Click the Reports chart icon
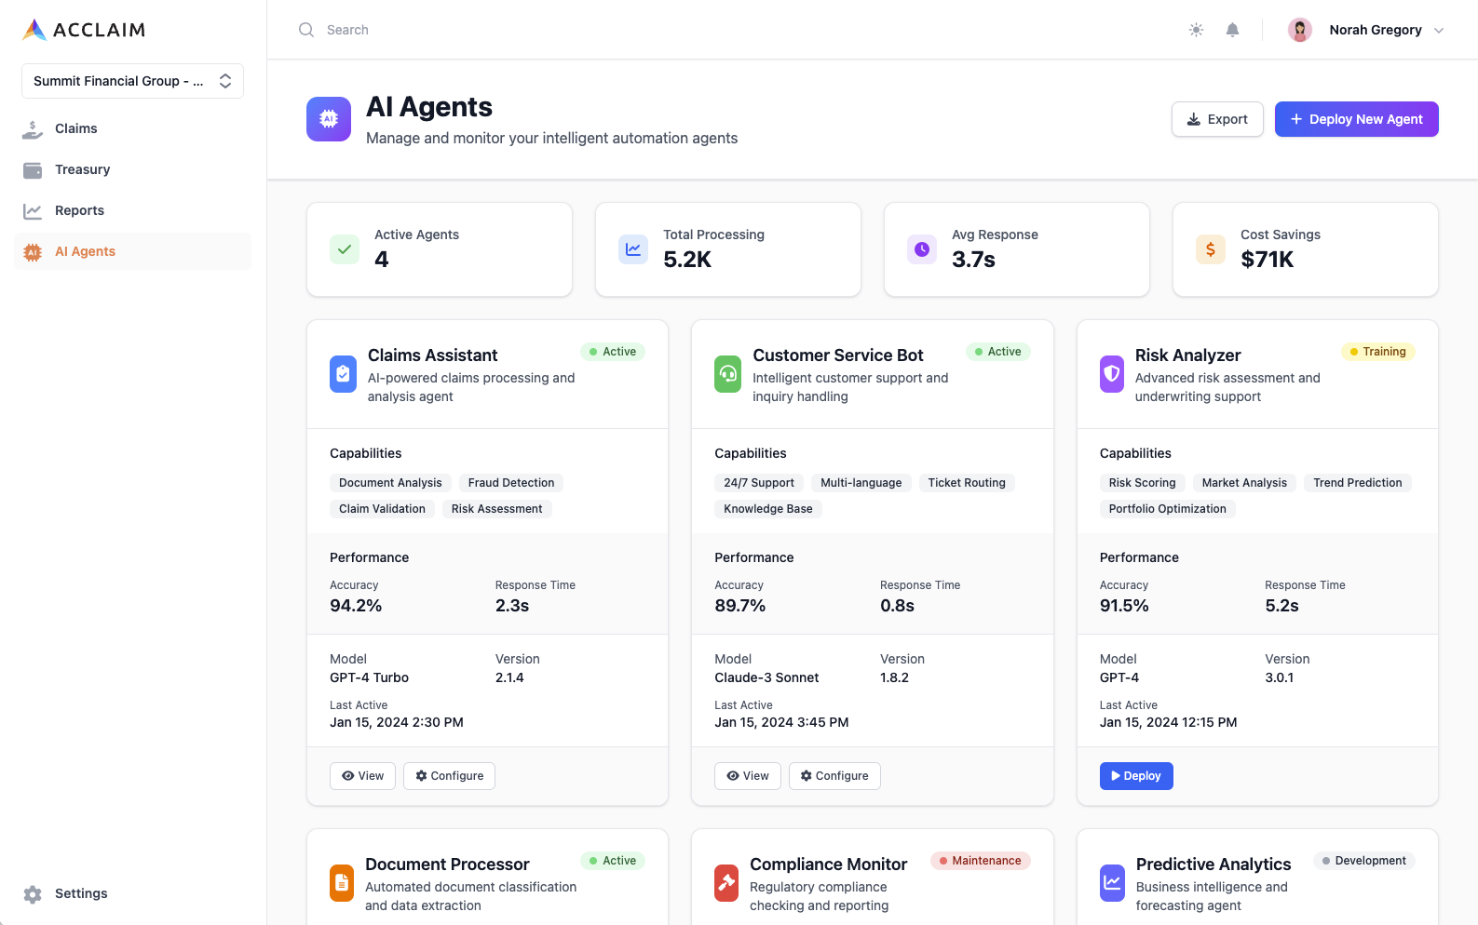The image size is (1478, 925). [x=33, y=211]
